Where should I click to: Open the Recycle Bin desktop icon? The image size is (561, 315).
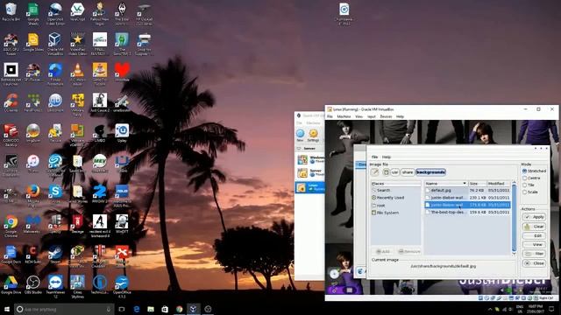(x=11, y=11)
